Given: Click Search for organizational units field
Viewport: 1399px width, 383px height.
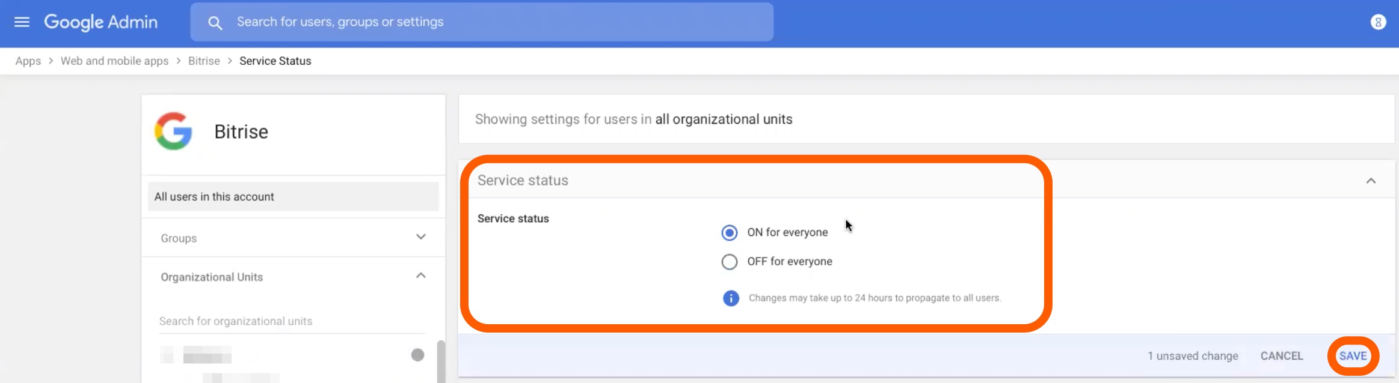Looking at the screenshot, I should (x=292, y=321).
